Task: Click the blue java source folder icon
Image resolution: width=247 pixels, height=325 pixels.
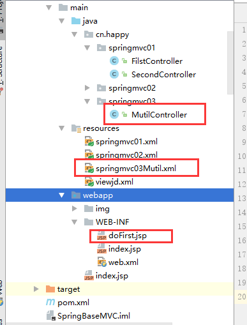Action: click(76, 21)
